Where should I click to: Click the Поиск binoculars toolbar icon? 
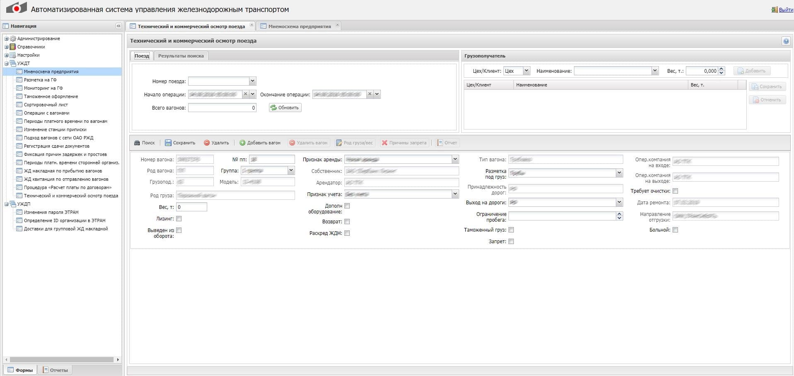click(x=137, y=143)
